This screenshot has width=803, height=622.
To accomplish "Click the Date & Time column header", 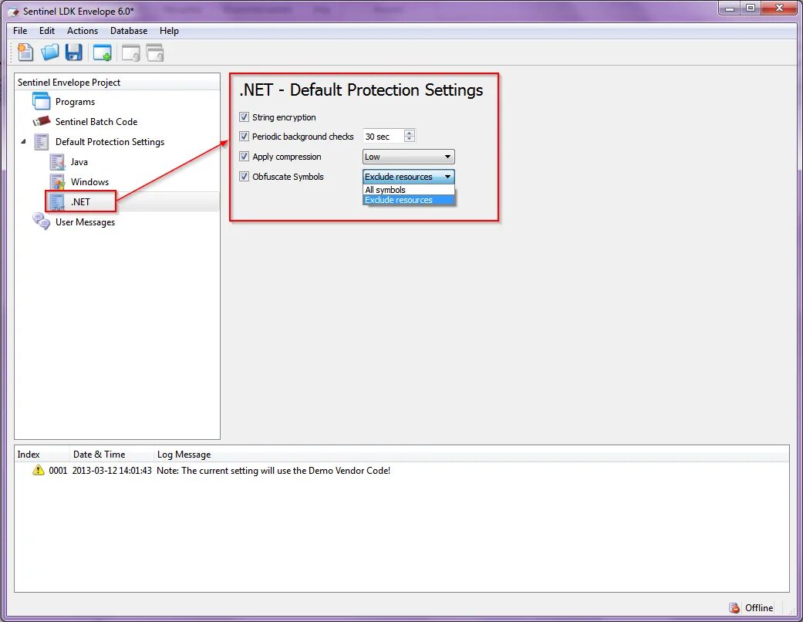I will coord(112,454).
